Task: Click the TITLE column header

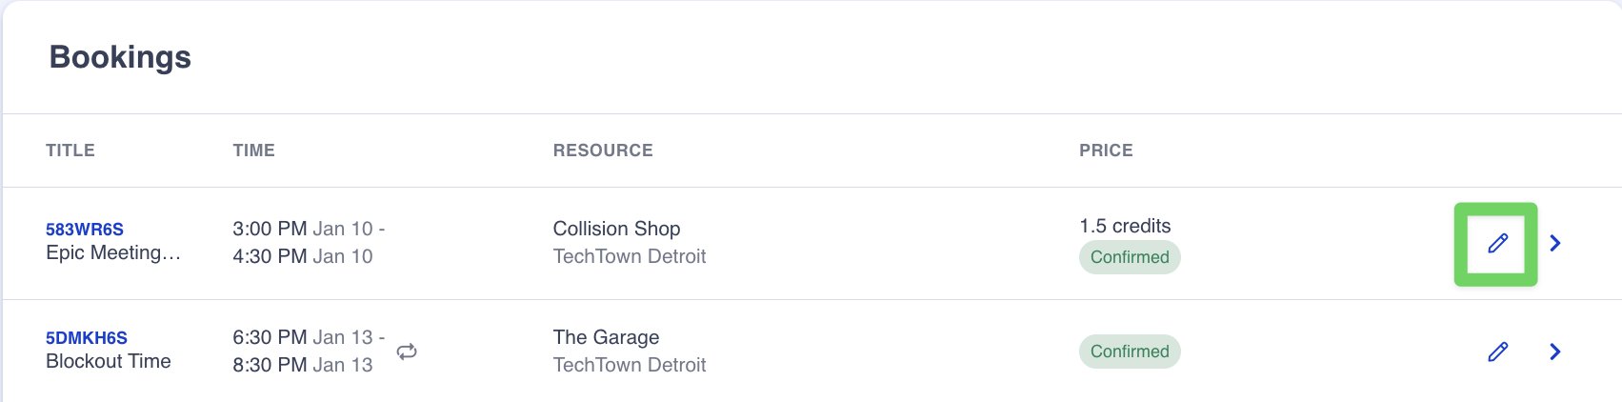Action: point(70,151)
